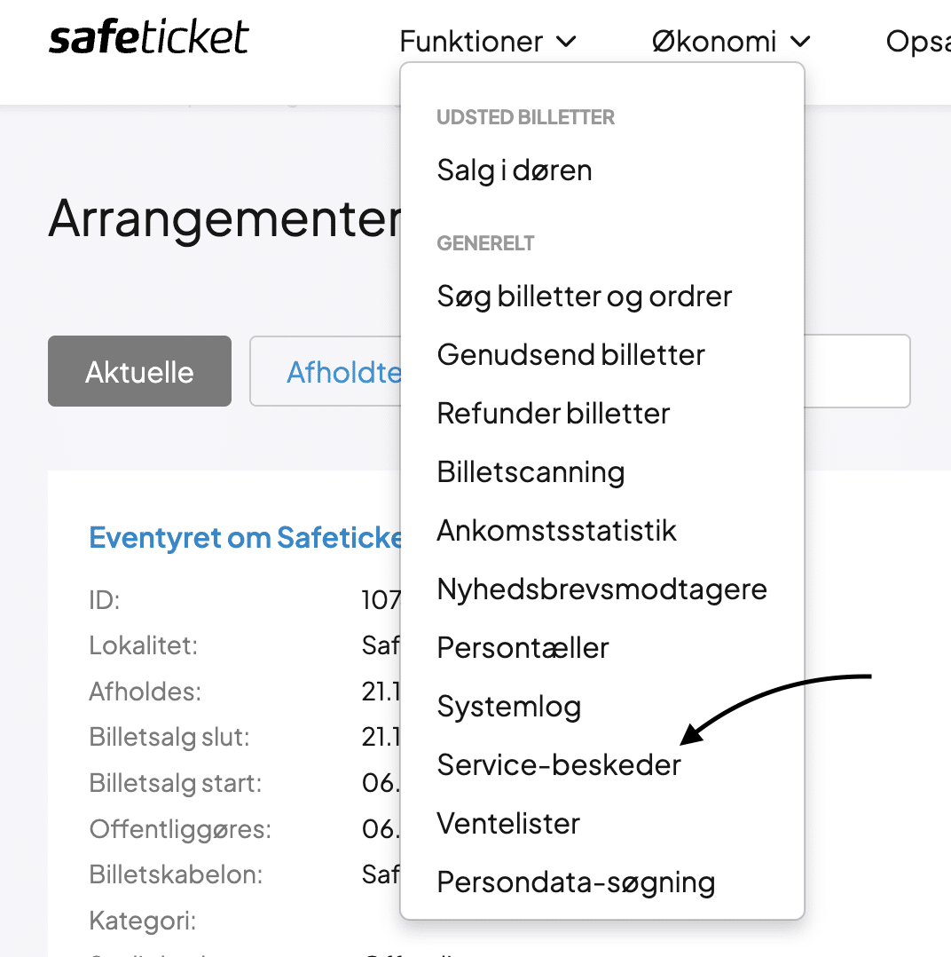
Task: Click Refunder billetter menu item
Action: [x=554, y=414]
